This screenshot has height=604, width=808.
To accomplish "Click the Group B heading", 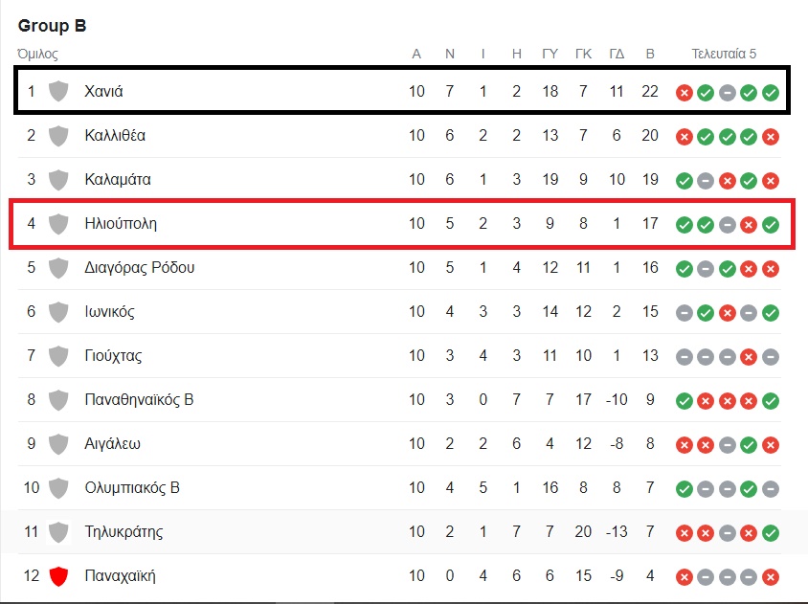I will 52,25.
